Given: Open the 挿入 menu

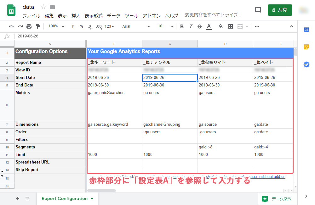Looking at the screenshot, I should pyautogui.click(x=76, y=16).
